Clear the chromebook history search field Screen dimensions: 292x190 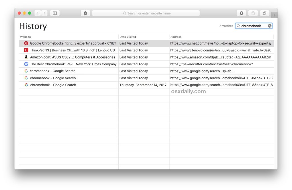coord(270,26)
